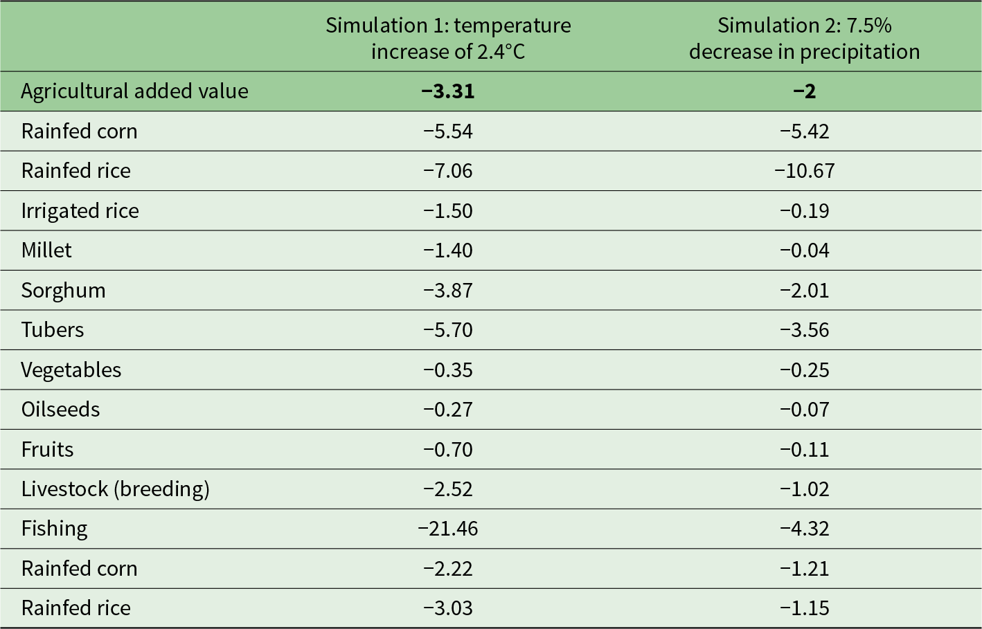Click the Sorghum row label
The height and width of the screenshot is (629, 982).
tap(63, 291)
